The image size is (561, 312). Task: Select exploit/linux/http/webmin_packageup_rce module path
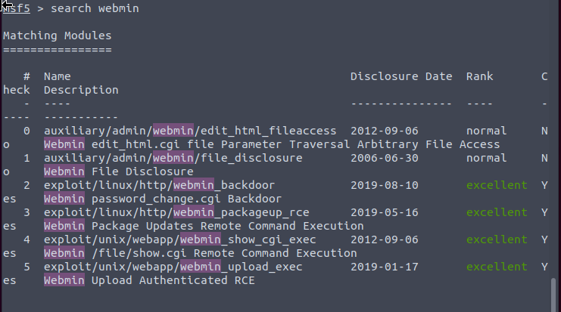176,212
